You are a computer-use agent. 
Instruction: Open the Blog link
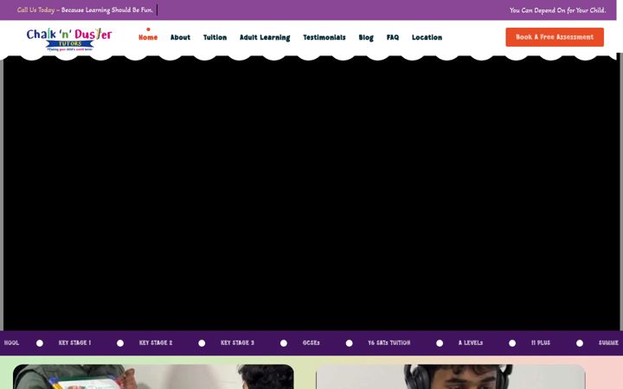coord(366,37)
